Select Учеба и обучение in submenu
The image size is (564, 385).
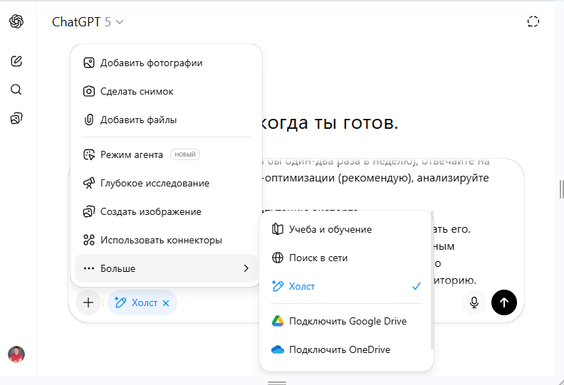pyautogui.click(x=346, y=229)
